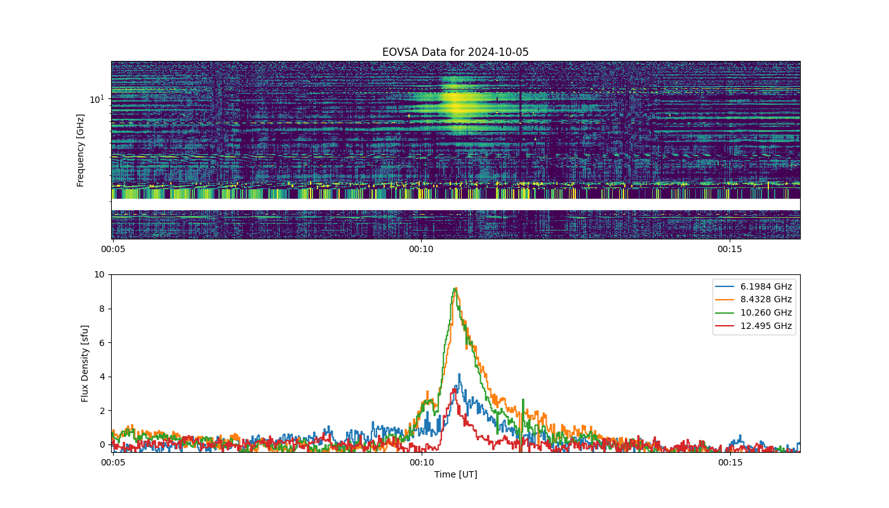Click the orange line swatch in the legend

(x=726, y=300)
